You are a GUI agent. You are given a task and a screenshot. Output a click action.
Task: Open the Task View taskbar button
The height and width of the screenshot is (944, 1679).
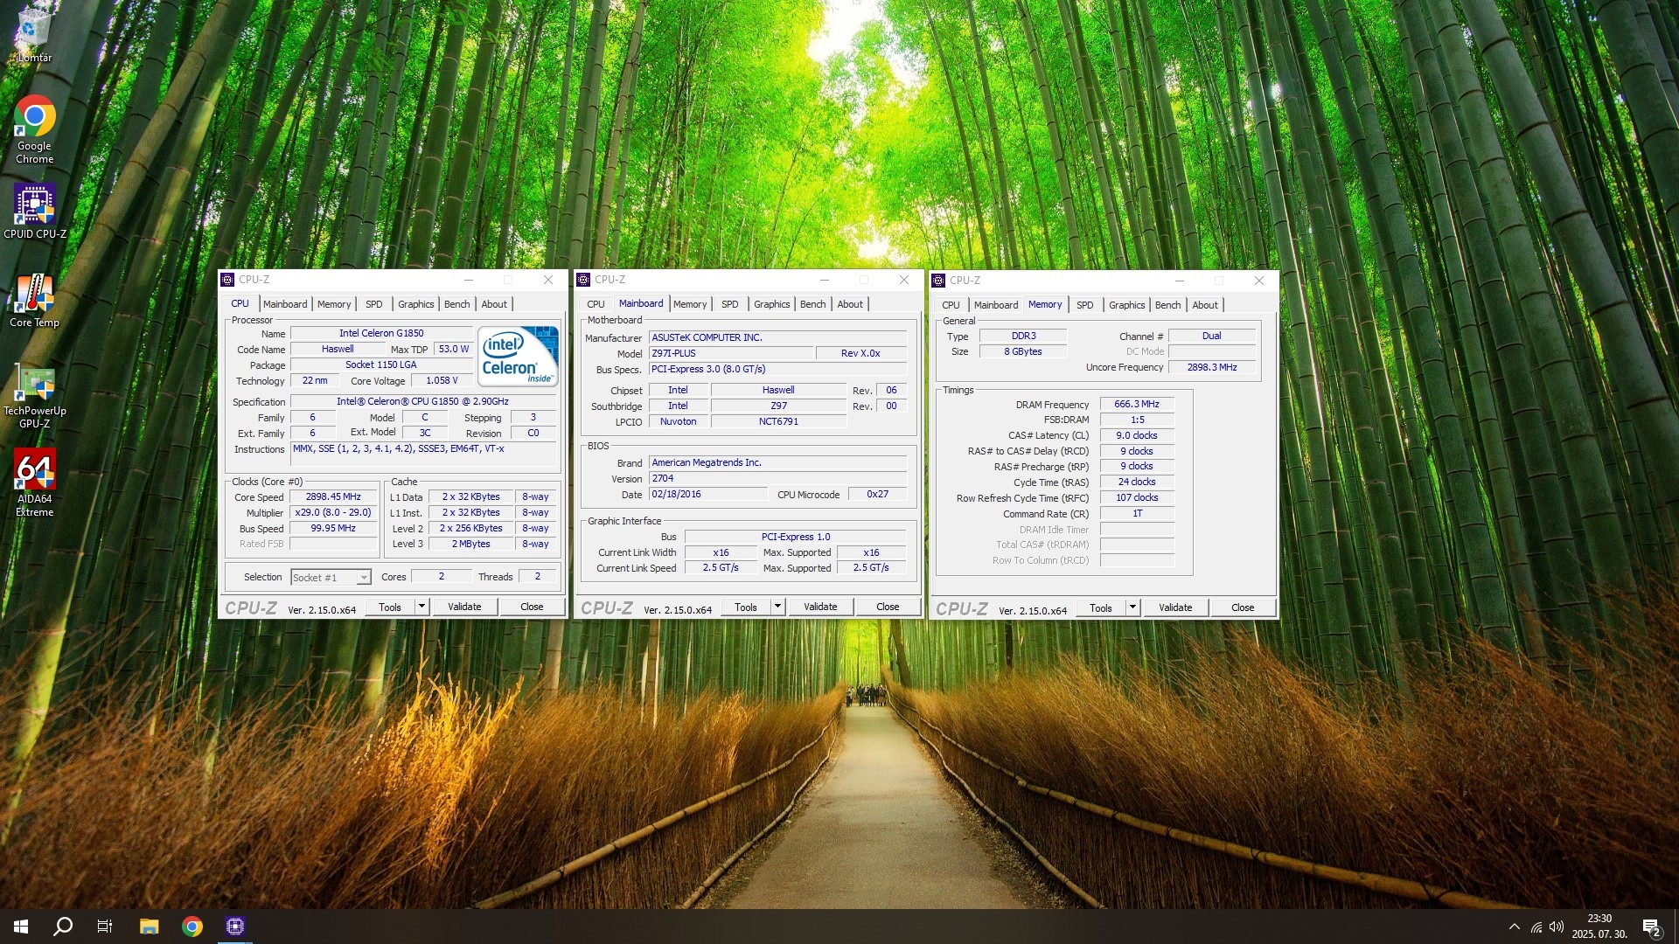tap(105, 927)
